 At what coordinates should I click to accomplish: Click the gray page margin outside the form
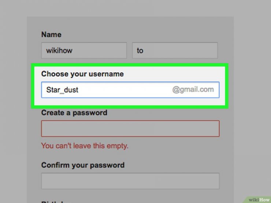tap(13, 104)
